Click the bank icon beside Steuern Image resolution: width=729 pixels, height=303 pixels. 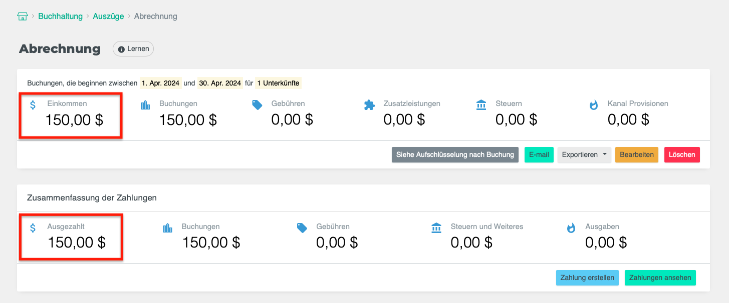click(x=481, y=105)
